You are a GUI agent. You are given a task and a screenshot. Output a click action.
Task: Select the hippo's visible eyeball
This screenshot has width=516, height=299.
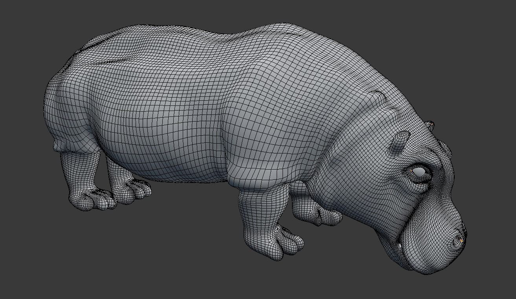coord(419,172)
